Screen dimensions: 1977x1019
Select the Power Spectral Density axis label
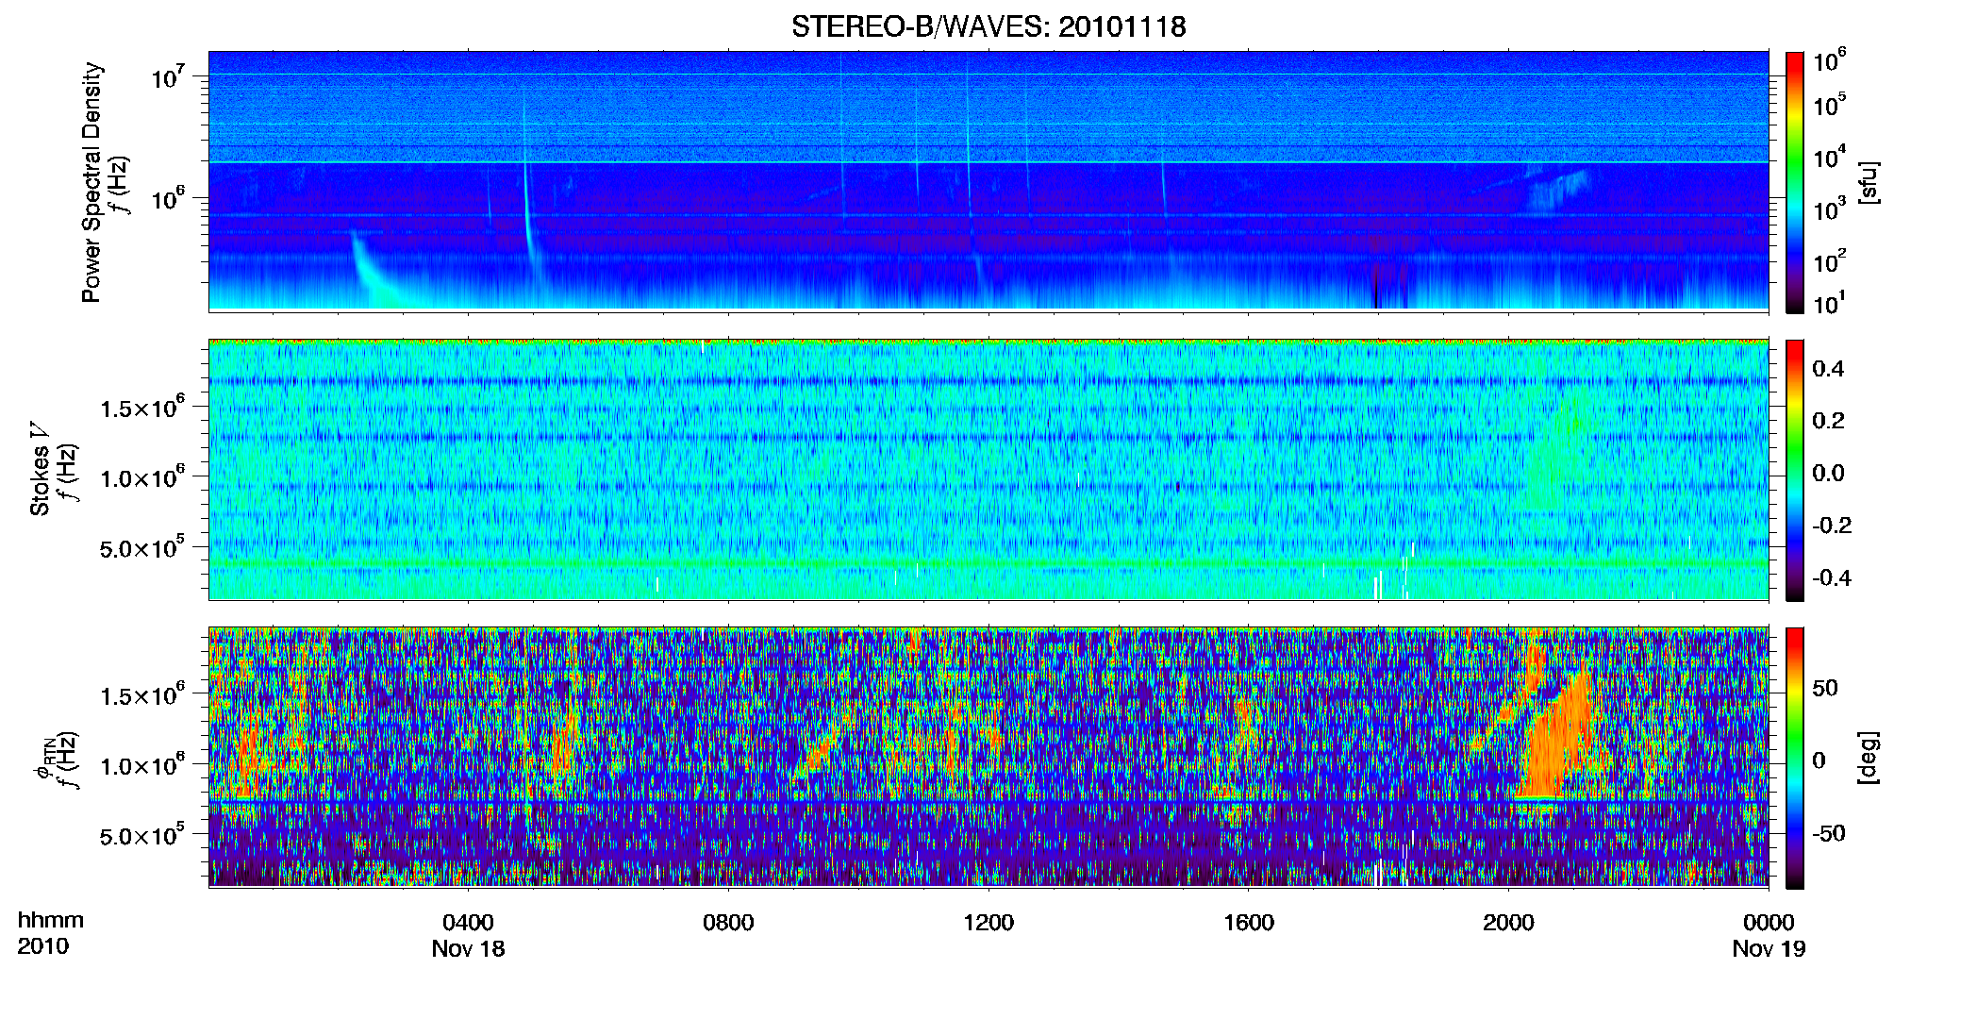tap(91, 182)
